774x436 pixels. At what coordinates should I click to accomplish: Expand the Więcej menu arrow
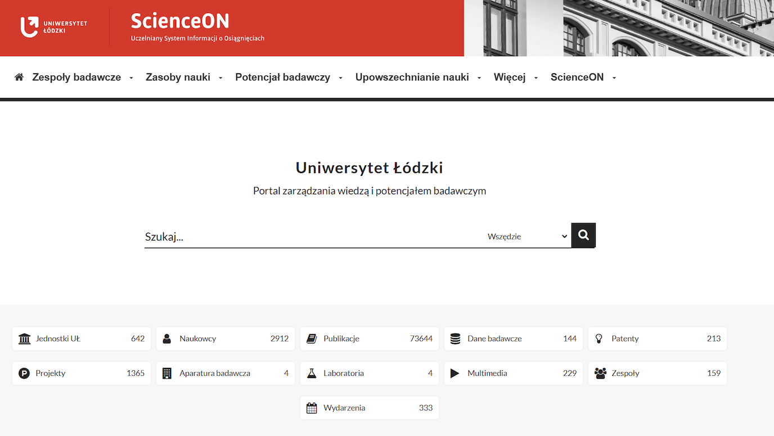tap(536, 78)
